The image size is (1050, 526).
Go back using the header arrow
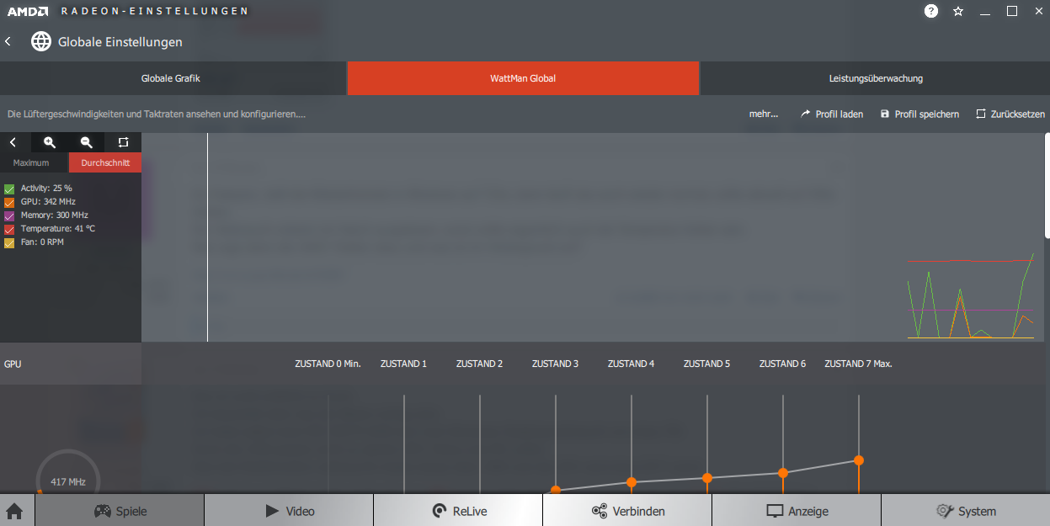[x=8, y=41]
